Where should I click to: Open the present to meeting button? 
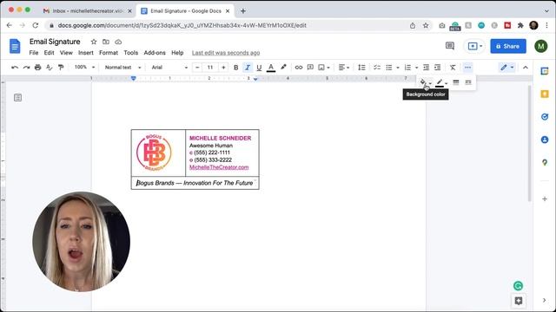tap(475, 46)
